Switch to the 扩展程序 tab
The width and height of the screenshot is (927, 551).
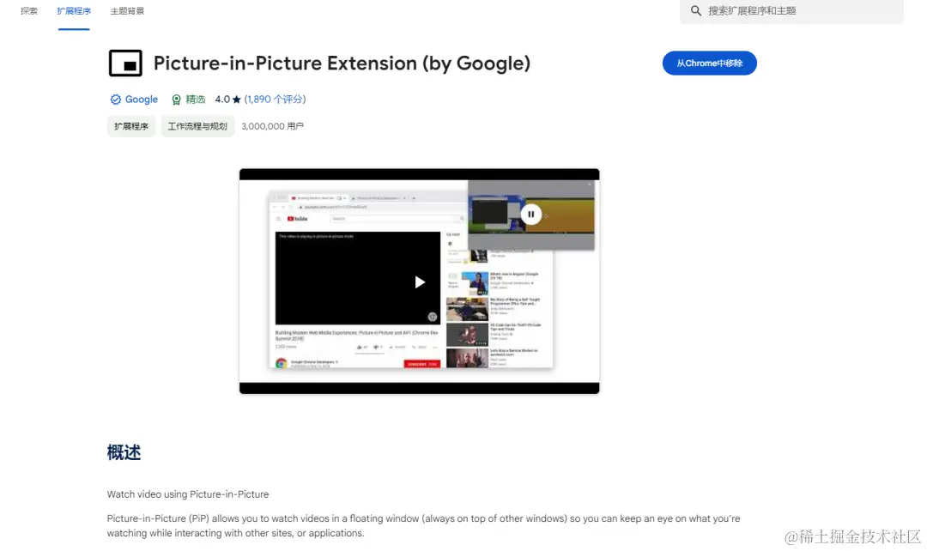pos(74,10)
